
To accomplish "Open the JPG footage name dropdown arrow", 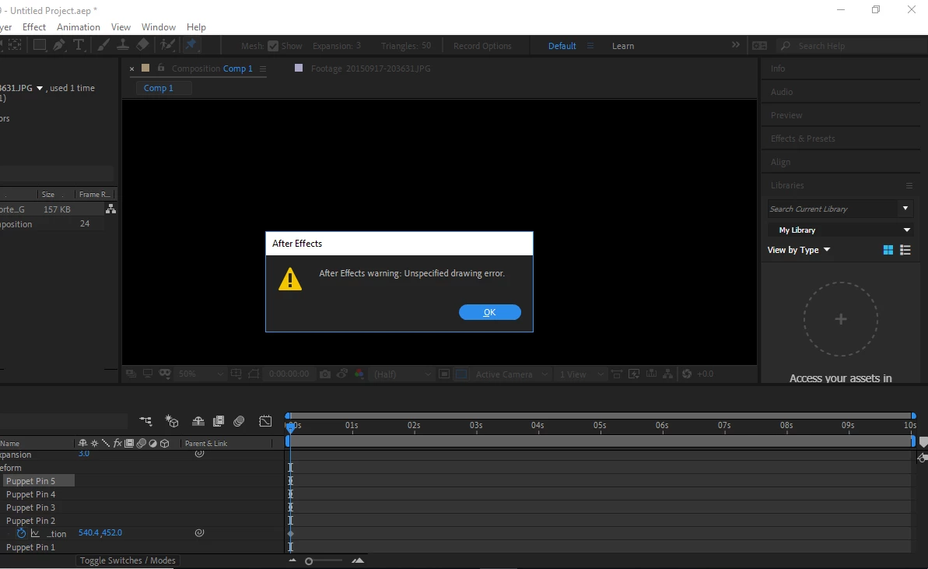I will click(x=40, y=88).
